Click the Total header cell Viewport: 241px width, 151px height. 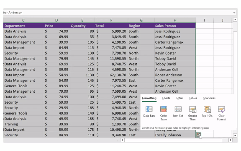coord(111,26)
